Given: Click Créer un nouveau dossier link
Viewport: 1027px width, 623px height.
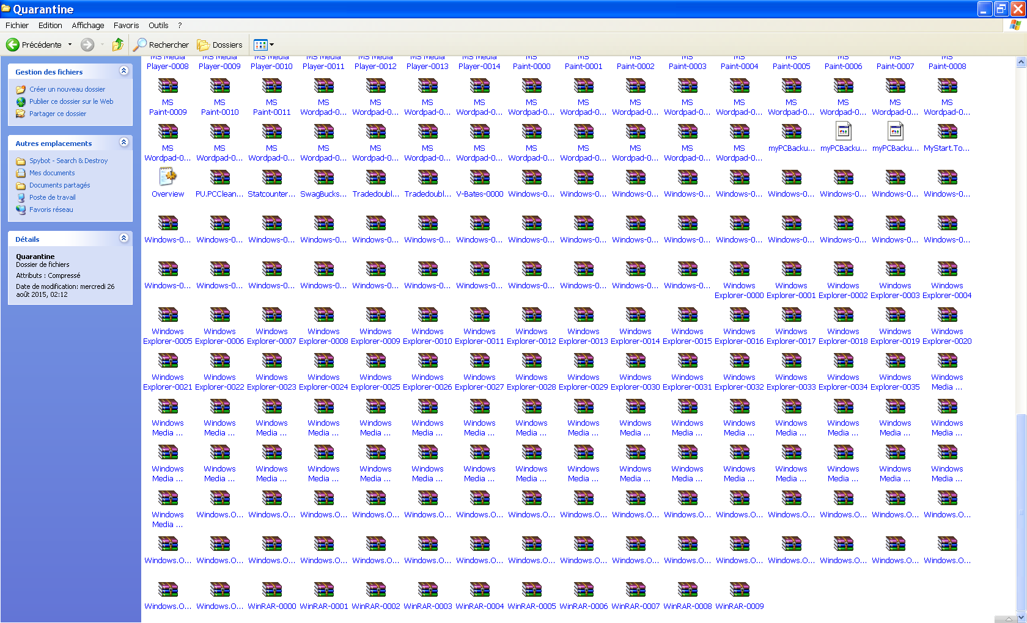Looking at the screenshot, I should point(67,89).
